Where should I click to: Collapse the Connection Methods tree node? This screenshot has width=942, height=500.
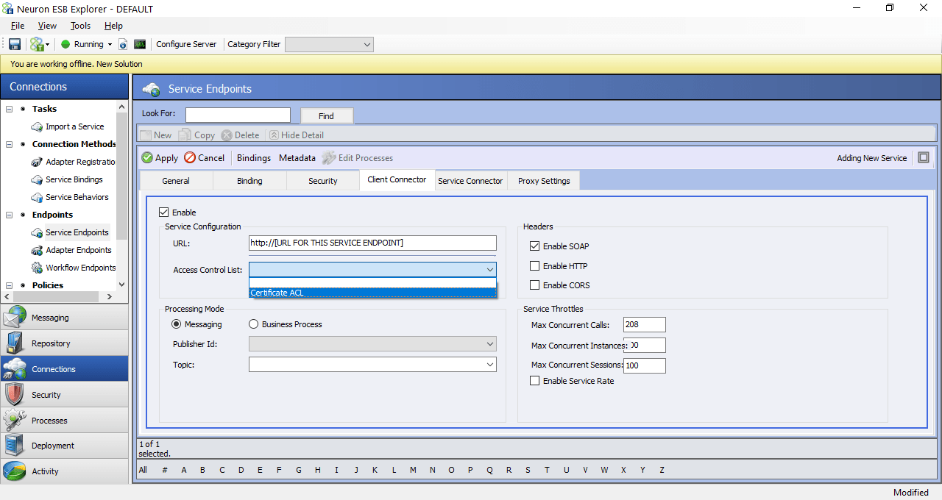(10, 144)
